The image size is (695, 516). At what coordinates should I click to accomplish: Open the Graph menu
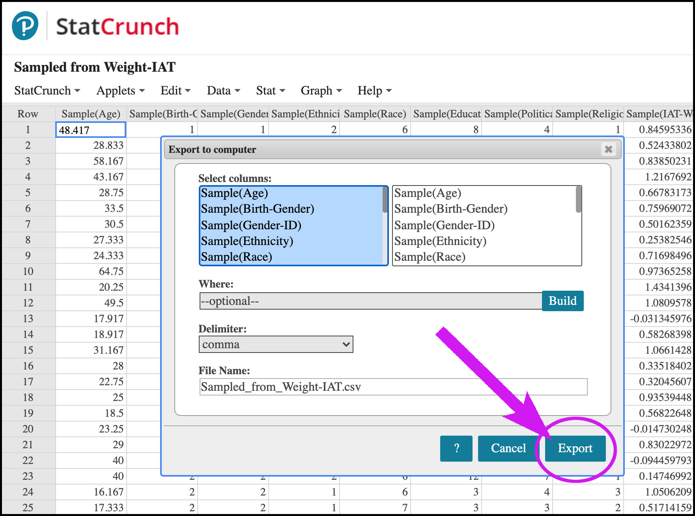[321, 91]
